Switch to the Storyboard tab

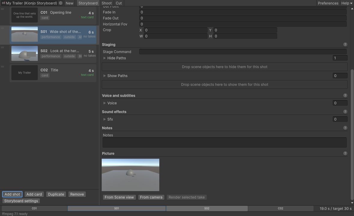point(88,3)
